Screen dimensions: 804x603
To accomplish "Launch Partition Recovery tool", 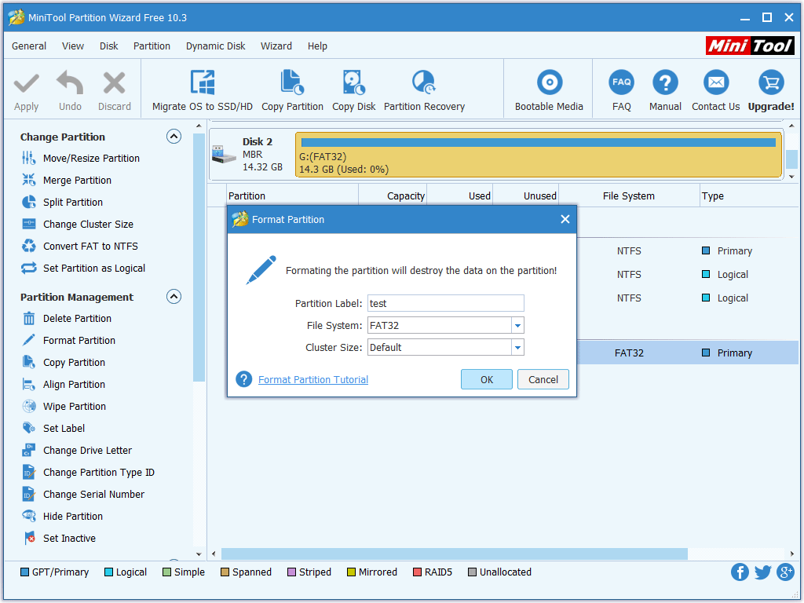I will (424, 83).
